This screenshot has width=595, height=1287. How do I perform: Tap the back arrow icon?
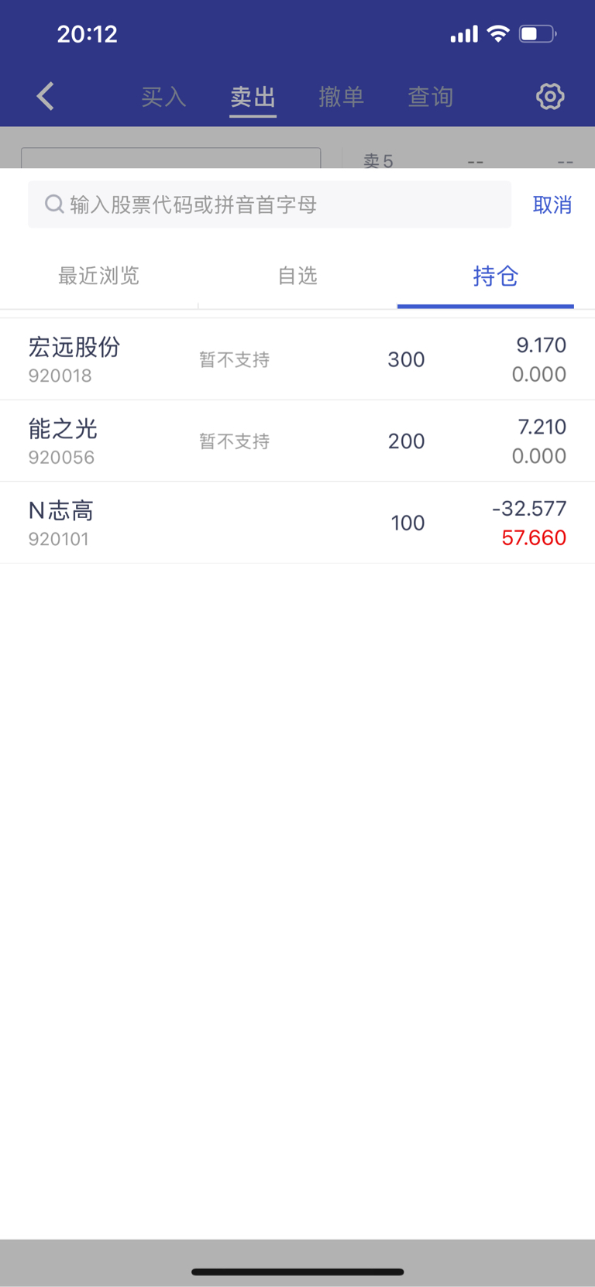[x=46, y=97]
